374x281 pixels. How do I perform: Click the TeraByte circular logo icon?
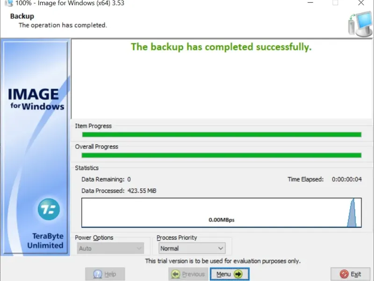click(49, 209)
